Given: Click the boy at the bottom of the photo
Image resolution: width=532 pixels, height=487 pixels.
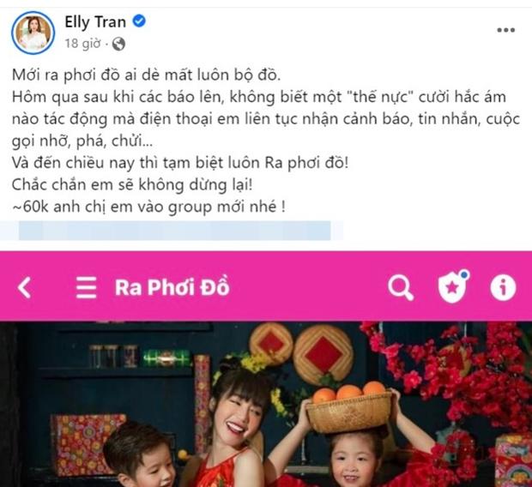Looking at the screenshot, I should click(x=141, y=456).
